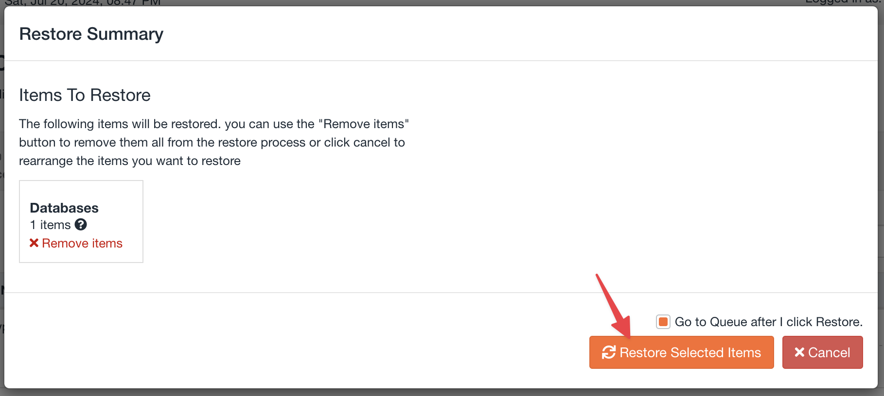Click the '1 items' count text
The width and height of the screenshot is (884, 396).
(51, 225)
